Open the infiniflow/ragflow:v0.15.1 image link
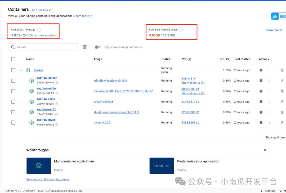286x193 pixels. 110,81
